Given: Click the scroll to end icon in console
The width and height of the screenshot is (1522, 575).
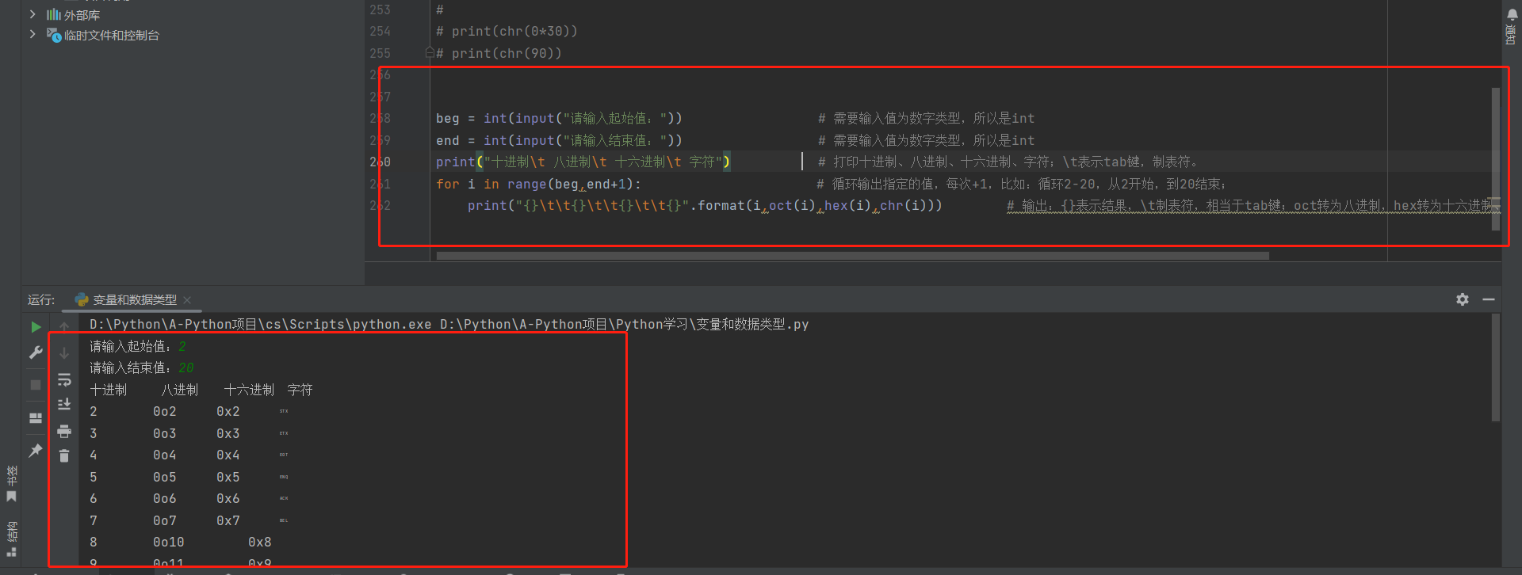Looking at the screenshot, I should click(x=64, y=405).
